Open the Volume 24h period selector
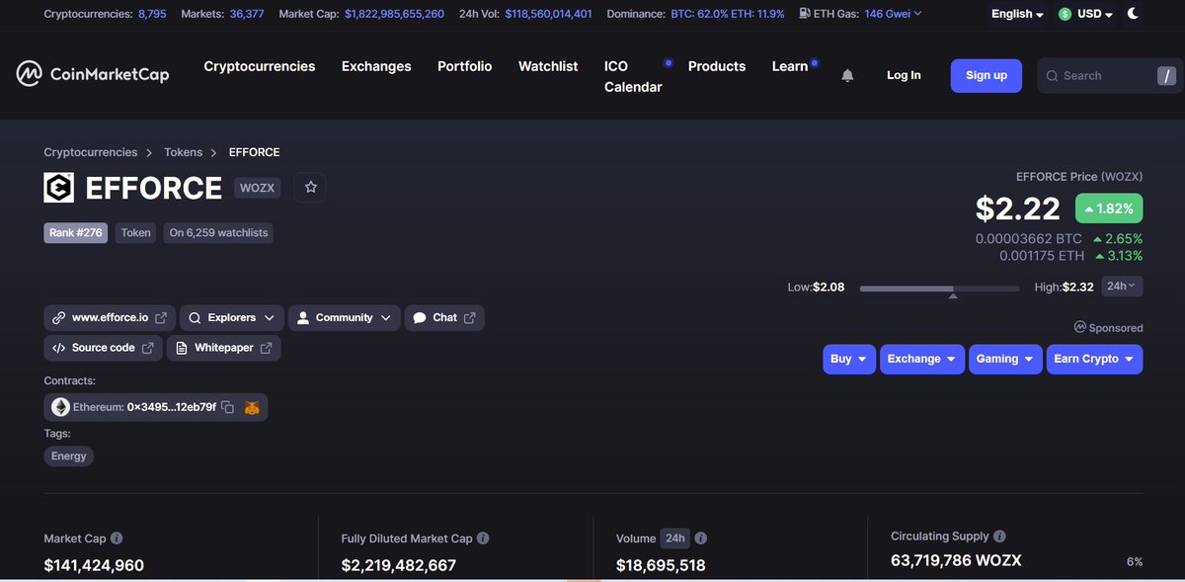Viewport: 1185px width, 582px height. pos(674,539)
